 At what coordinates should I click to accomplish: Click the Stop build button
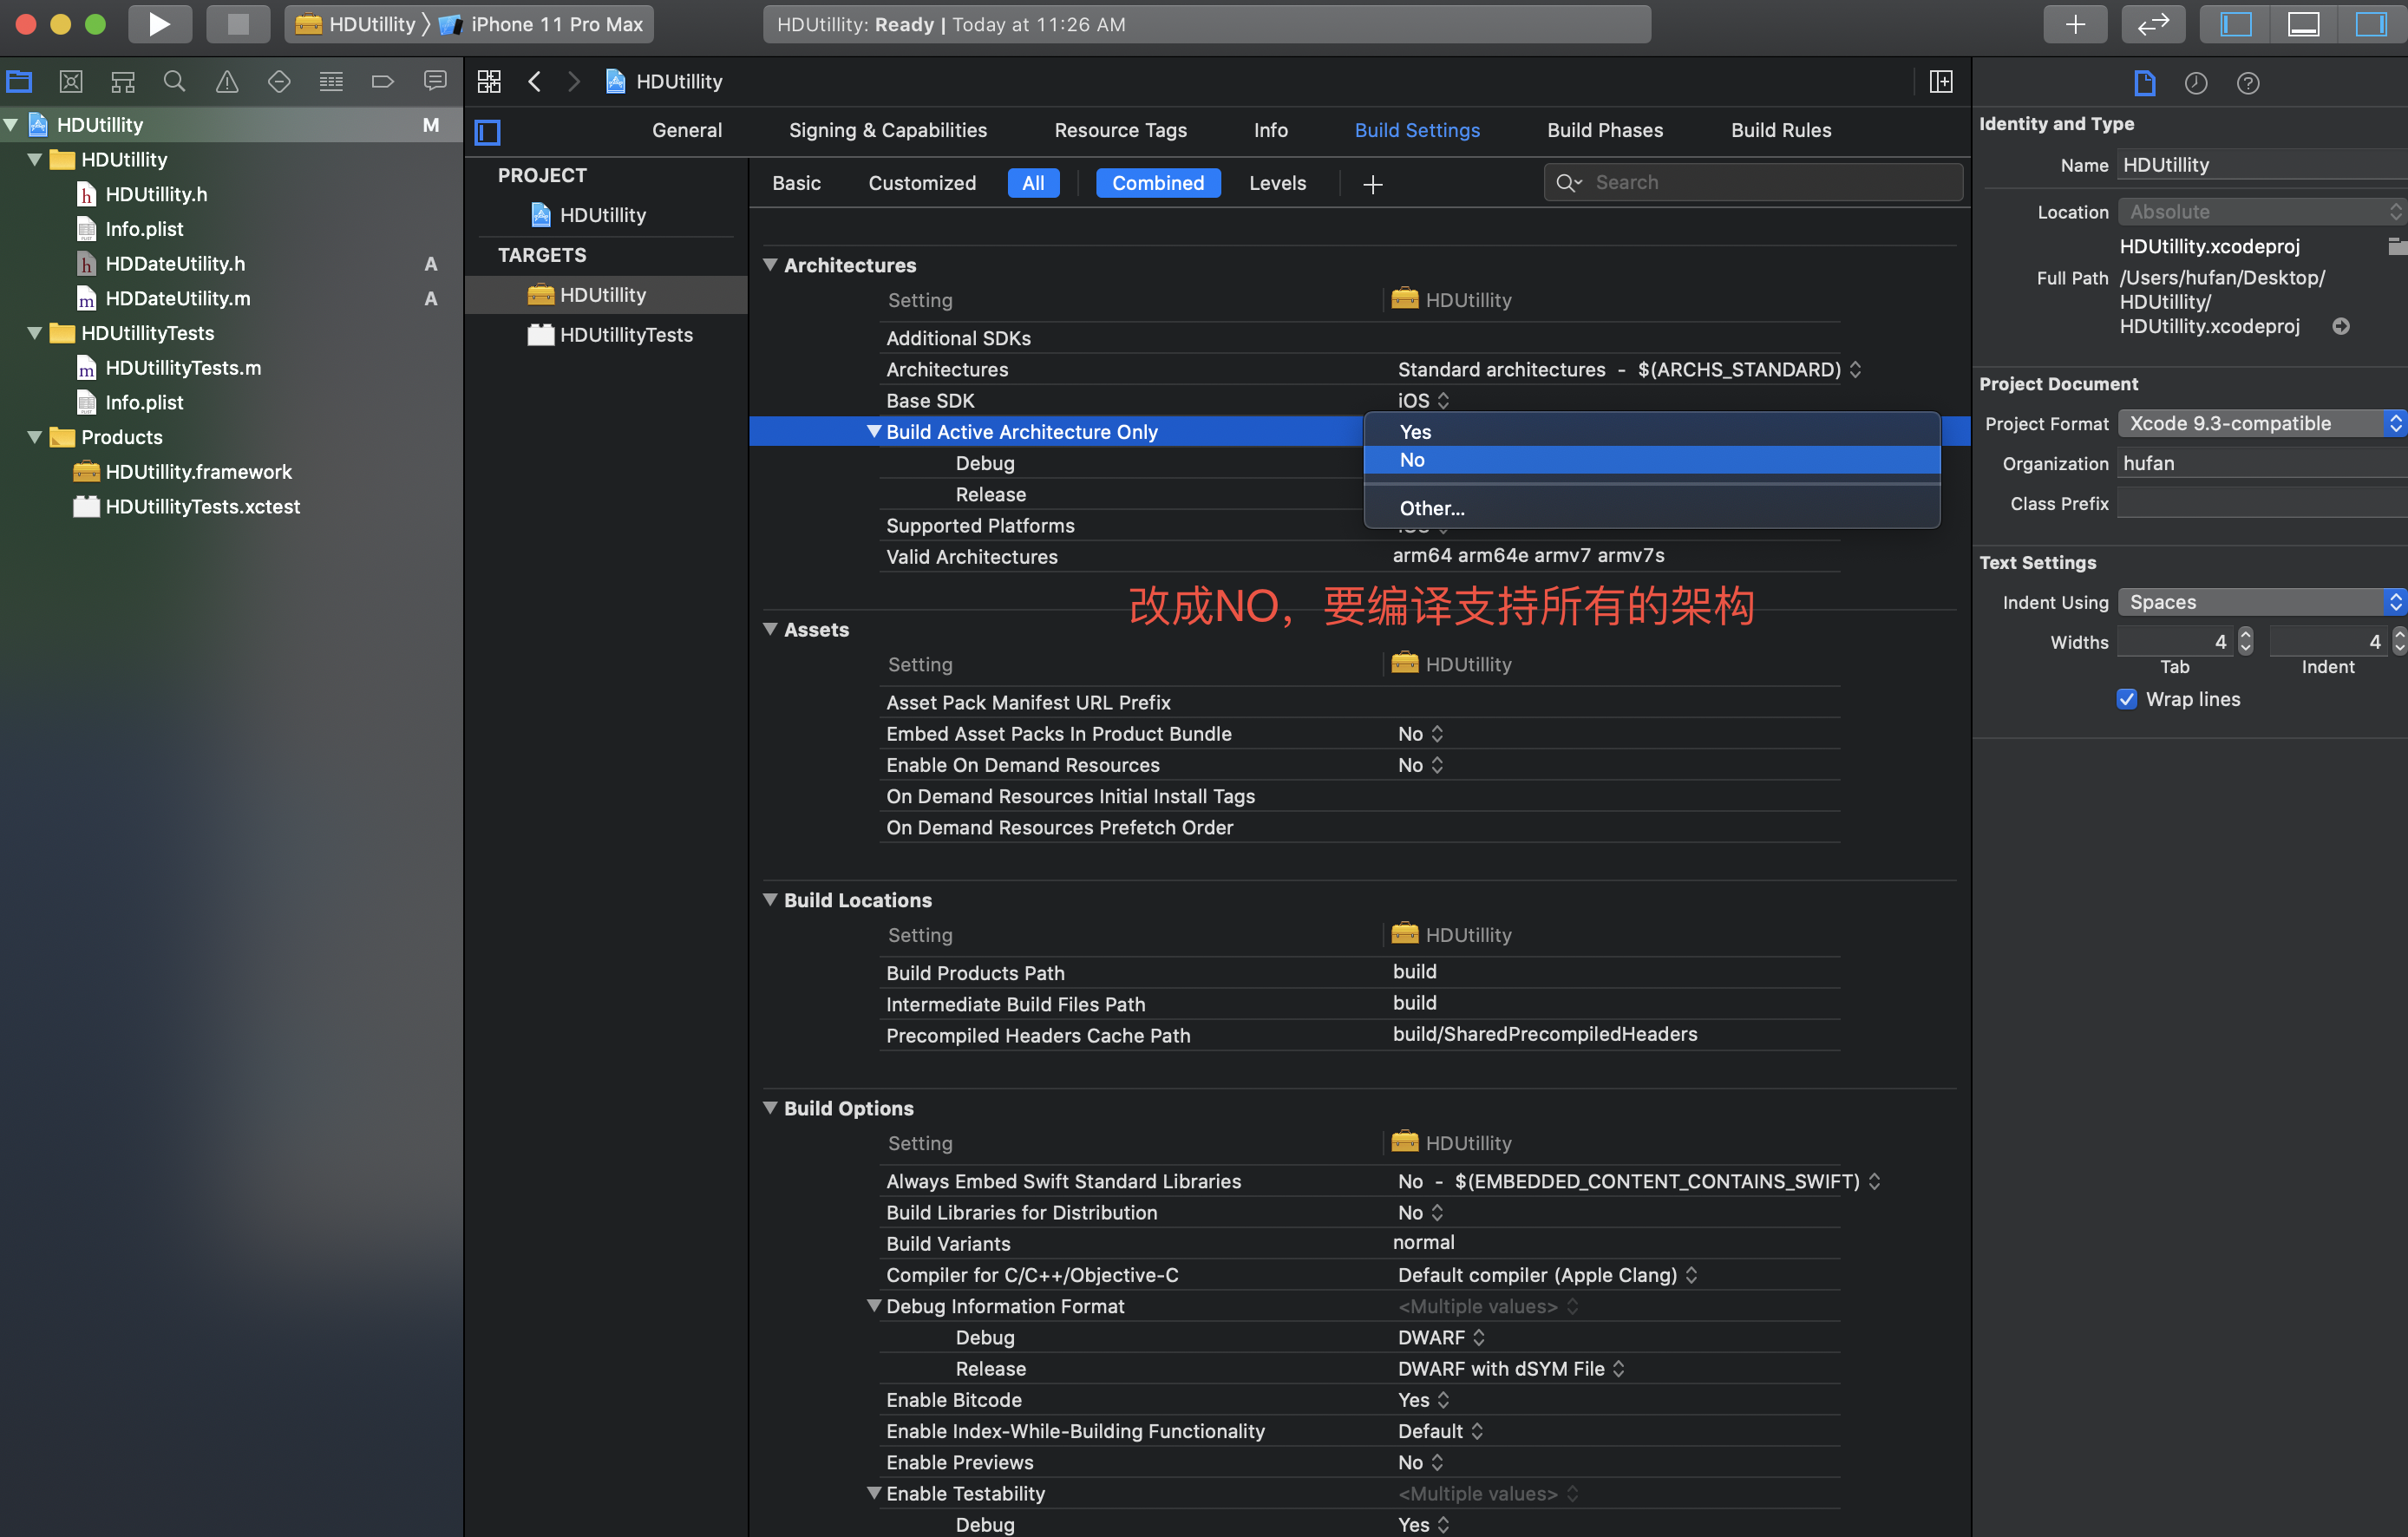(x=237, y=24)
